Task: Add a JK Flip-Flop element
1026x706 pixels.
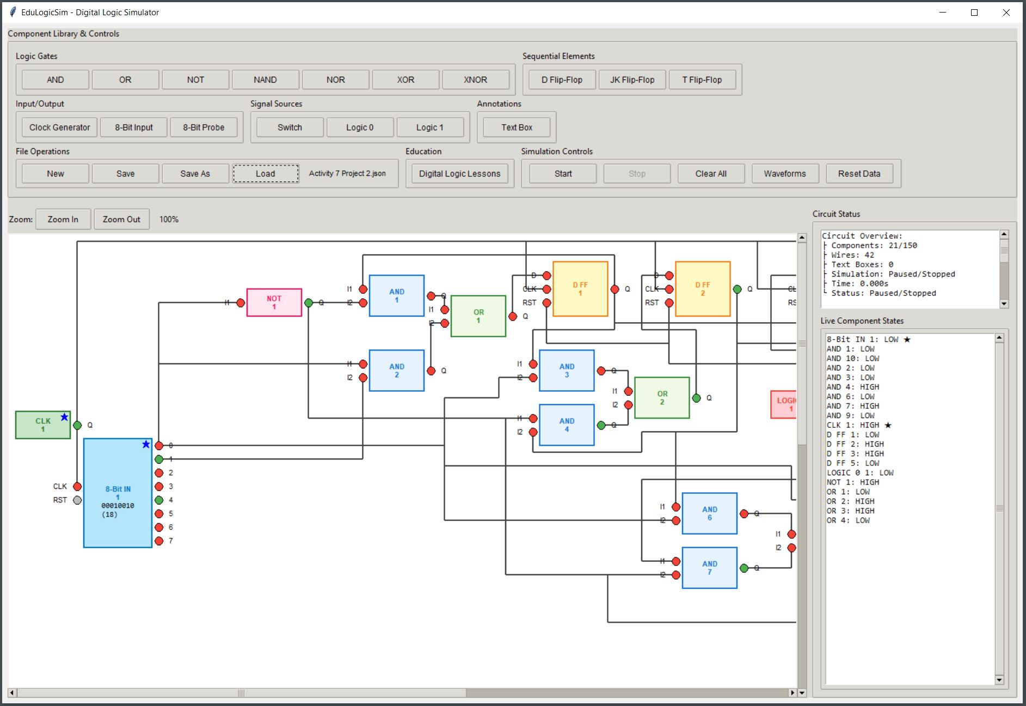Action: point(632,79)
